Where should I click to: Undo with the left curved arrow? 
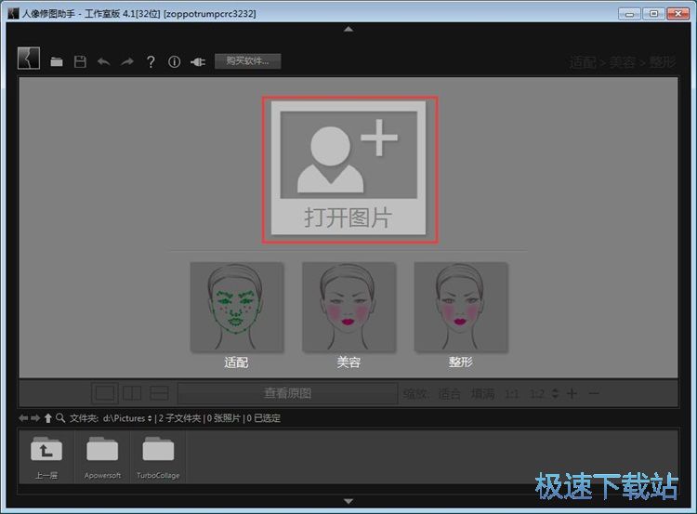pyautogui.click(x=103, y=62)
